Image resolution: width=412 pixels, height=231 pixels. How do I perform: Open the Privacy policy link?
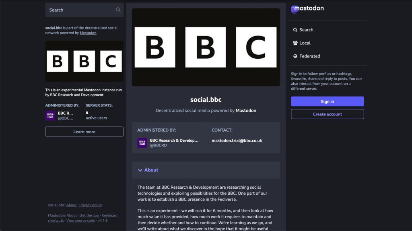[x=91, y=205]
